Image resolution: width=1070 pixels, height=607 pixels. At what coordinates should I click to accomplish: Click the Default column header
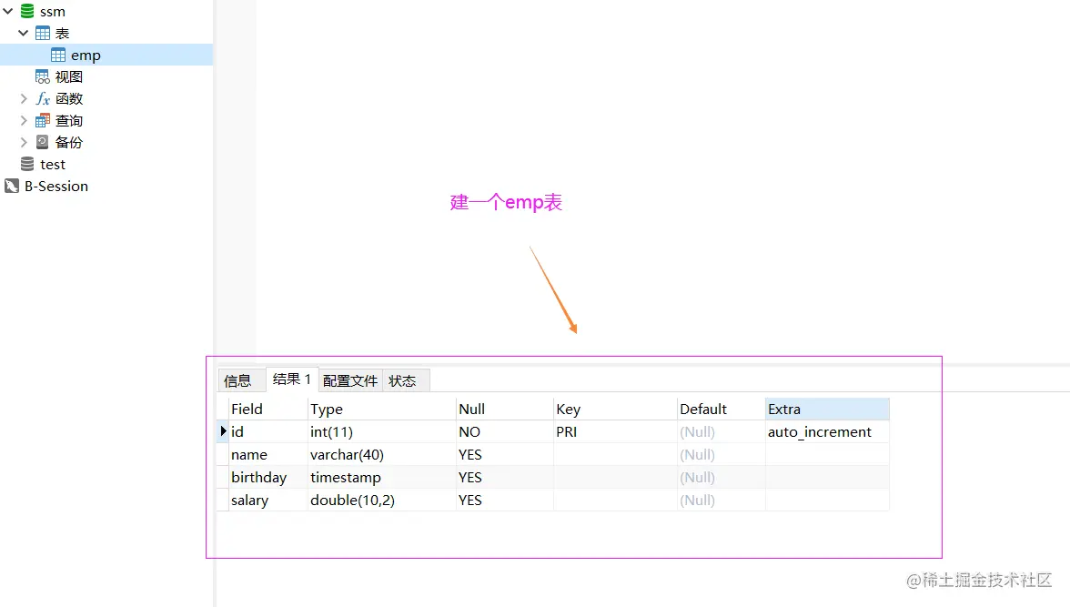coord(721,409)
